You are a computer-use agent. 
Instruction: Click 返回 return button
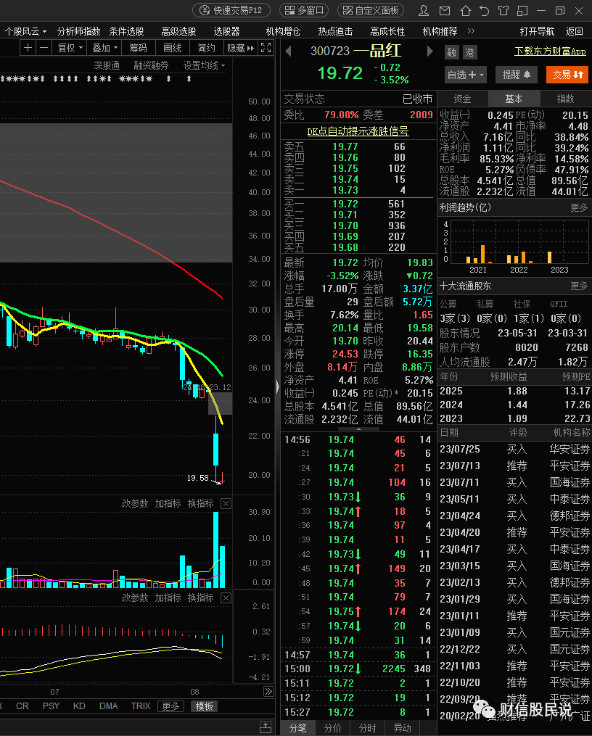574,31
